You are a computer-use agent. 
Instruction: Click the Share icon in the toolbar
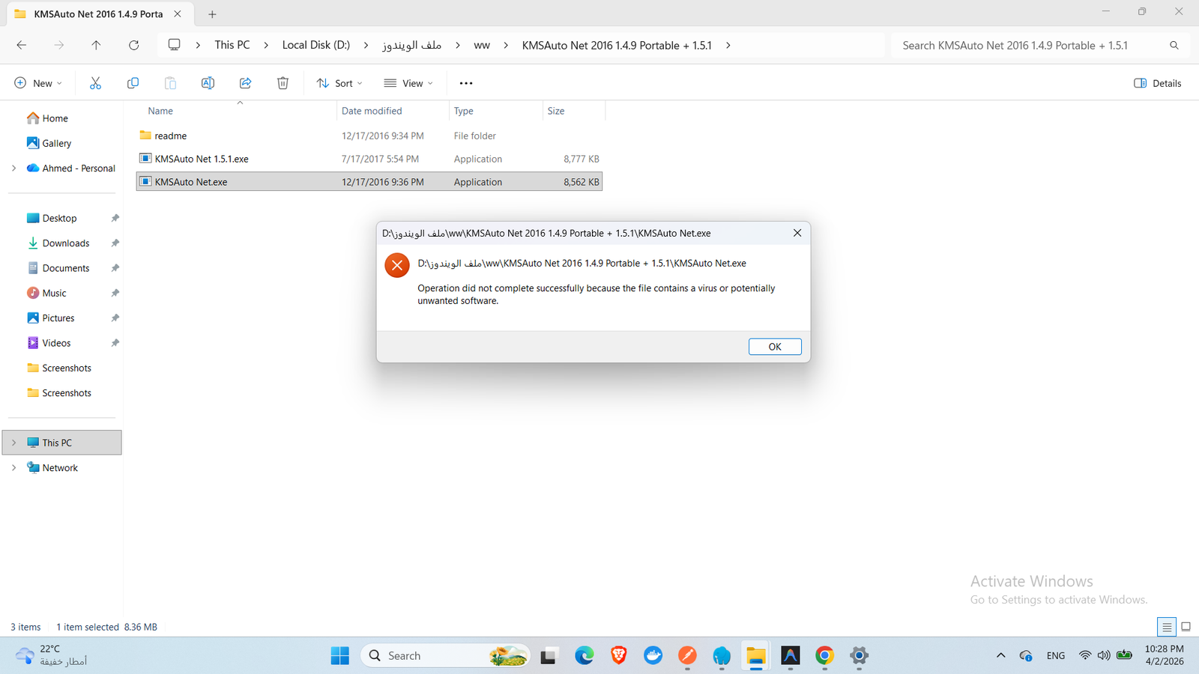coord(245,83)
